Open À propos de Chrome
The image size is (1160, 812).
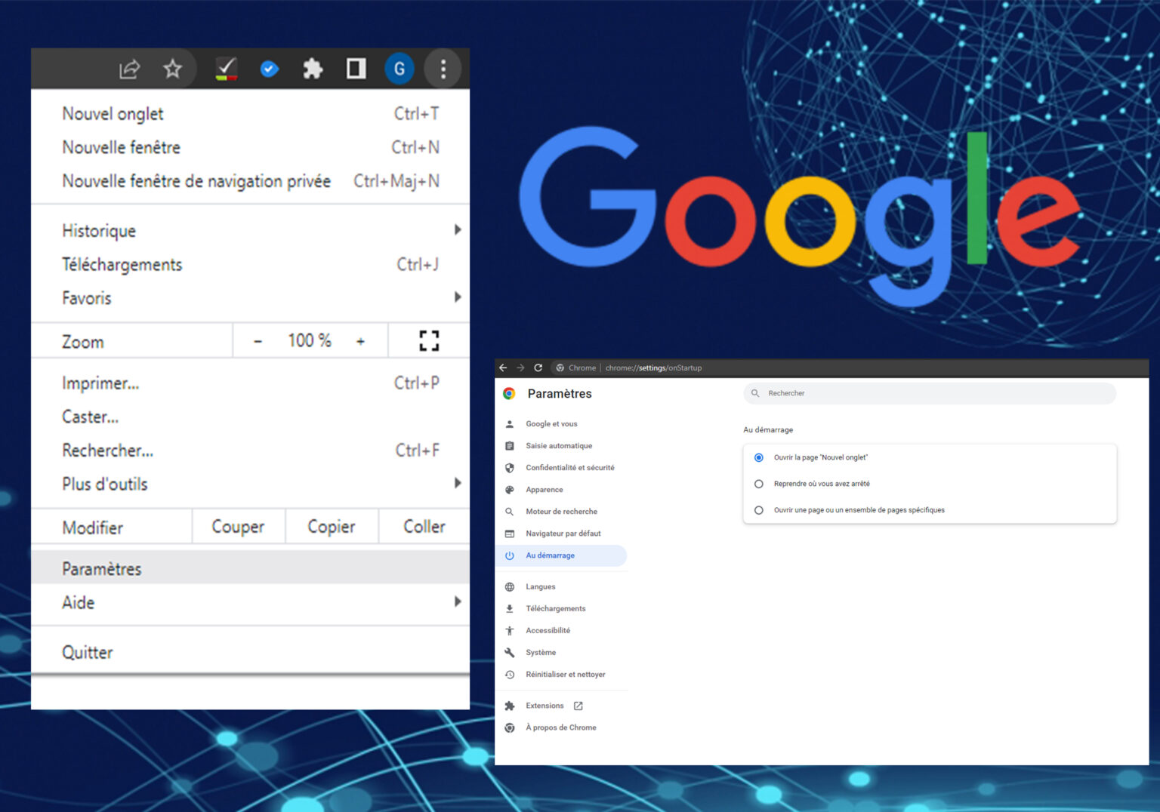561,728
